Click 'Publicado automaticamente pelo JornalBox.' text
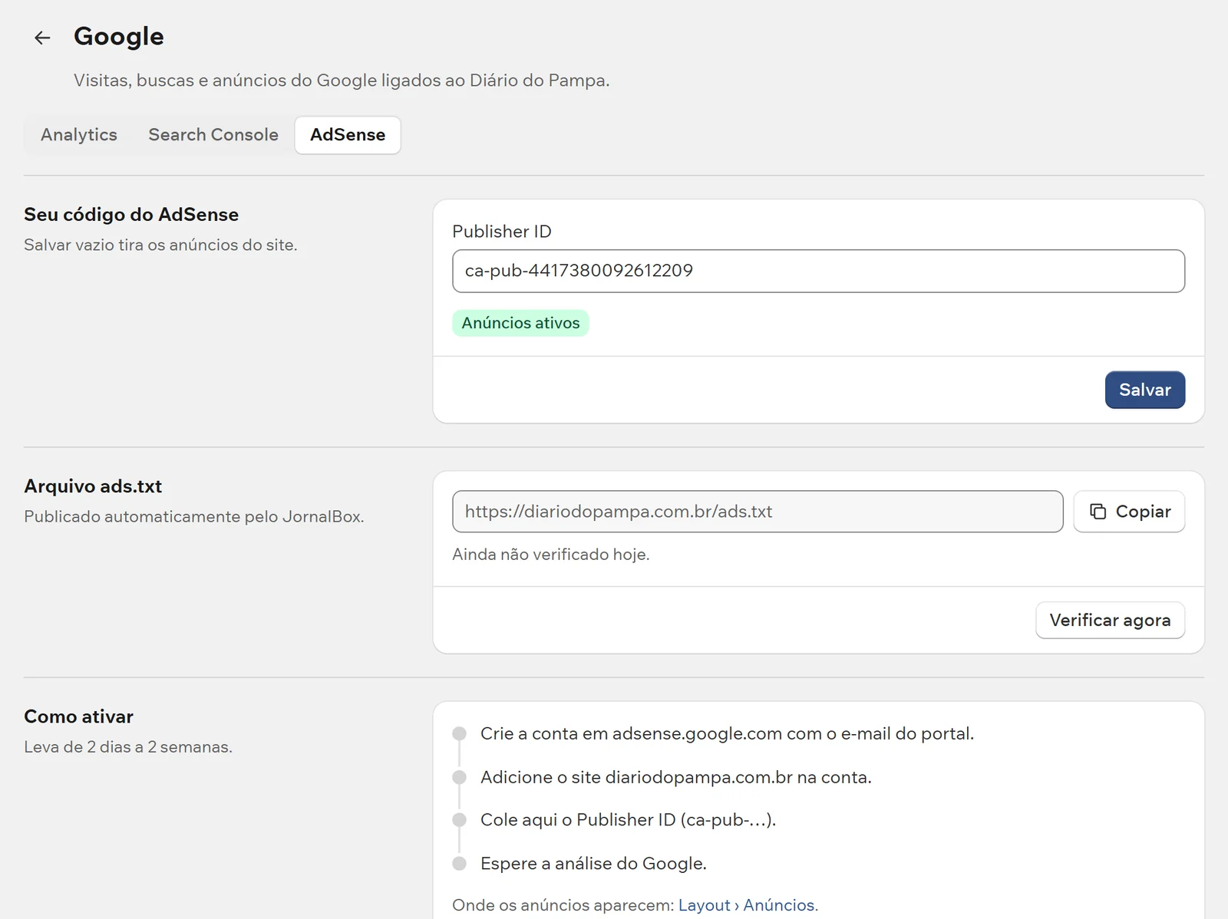 194,517
